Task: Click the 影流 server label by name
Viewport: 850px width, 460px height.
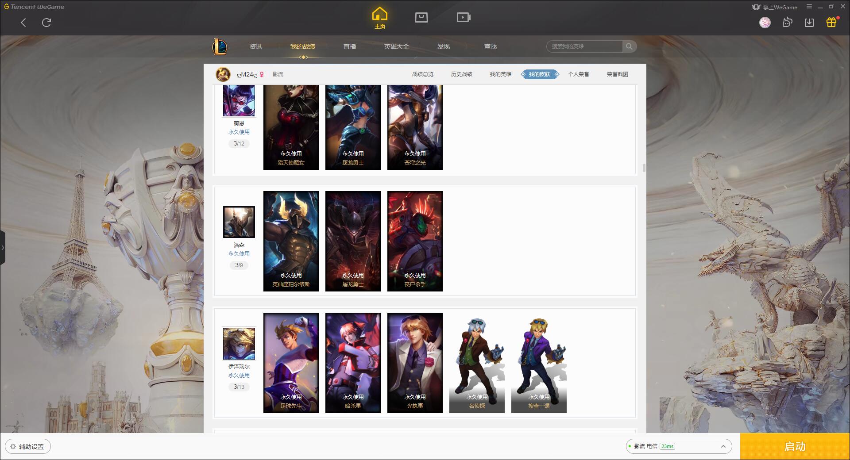Action: click(x=278, y=74)
